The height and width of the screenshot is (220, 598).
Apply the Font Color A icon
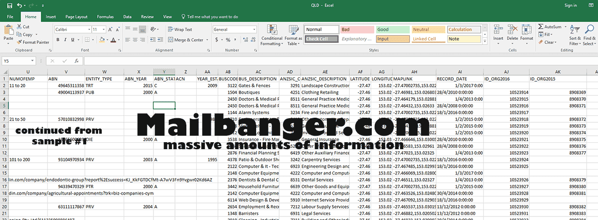(114, 40)
